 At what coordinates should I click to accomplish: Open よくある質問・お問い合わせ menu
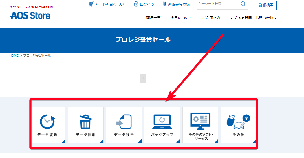(254, 18)
